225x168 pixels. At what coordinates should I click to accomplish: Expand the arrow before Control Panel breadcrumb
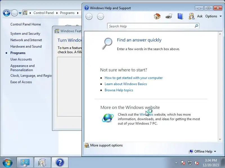pos(30,13)
